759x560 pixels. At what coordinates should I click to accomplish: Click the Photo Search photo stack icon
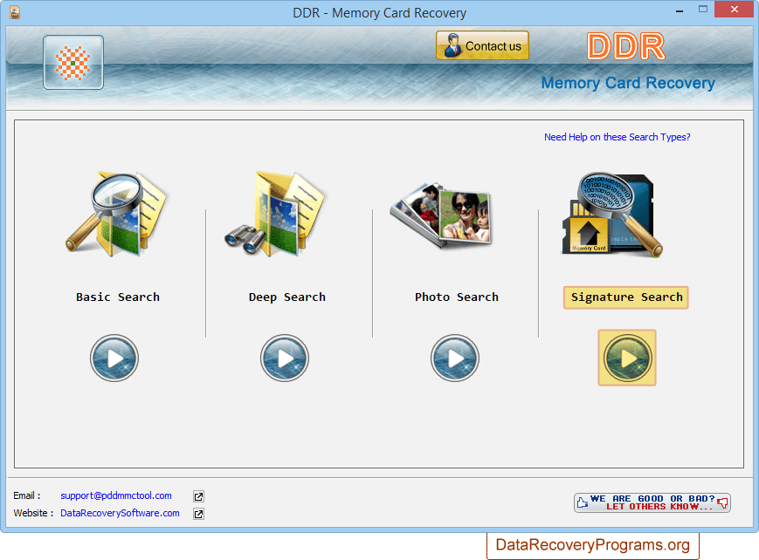(441, 215)
